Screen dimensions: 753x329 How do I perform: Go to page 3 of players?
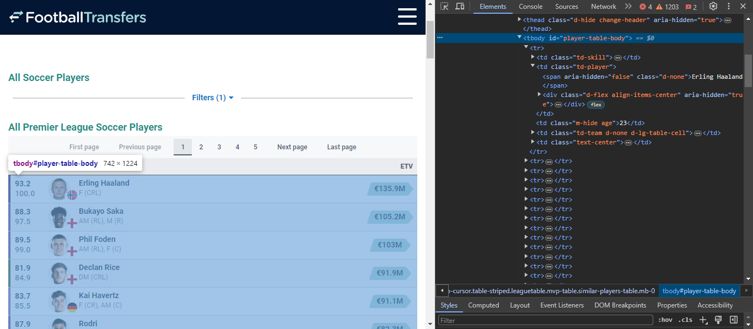pyautogui.click(x=219, y=147)
